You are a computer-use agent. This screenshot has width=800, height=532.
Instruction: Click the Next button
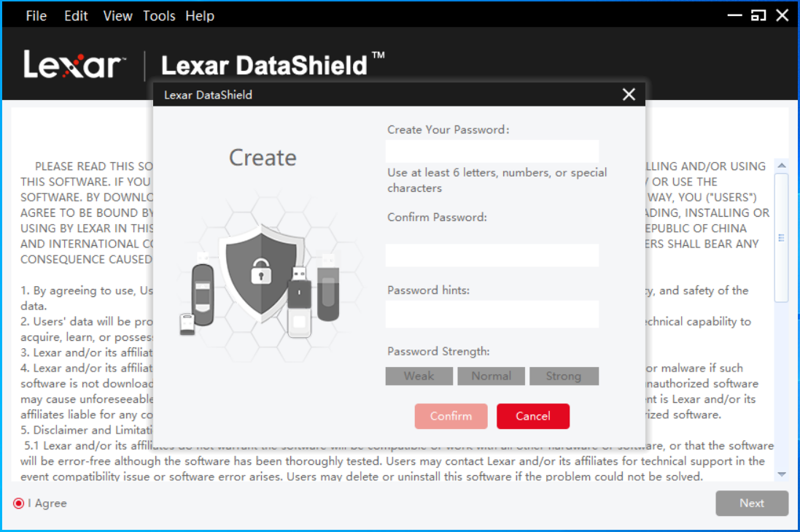[x=752, y=504]
